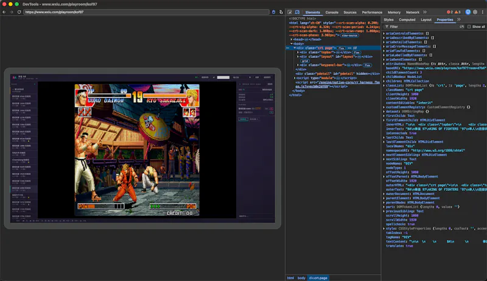Image resolution: width=487 pixels, height=281 pixels.
Task: Click the yellow warnings count badge
Action: click(458, 12)
